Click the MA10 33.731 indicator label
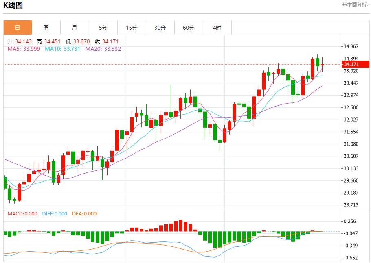371x263 pixels. click(x=63, y=49)
